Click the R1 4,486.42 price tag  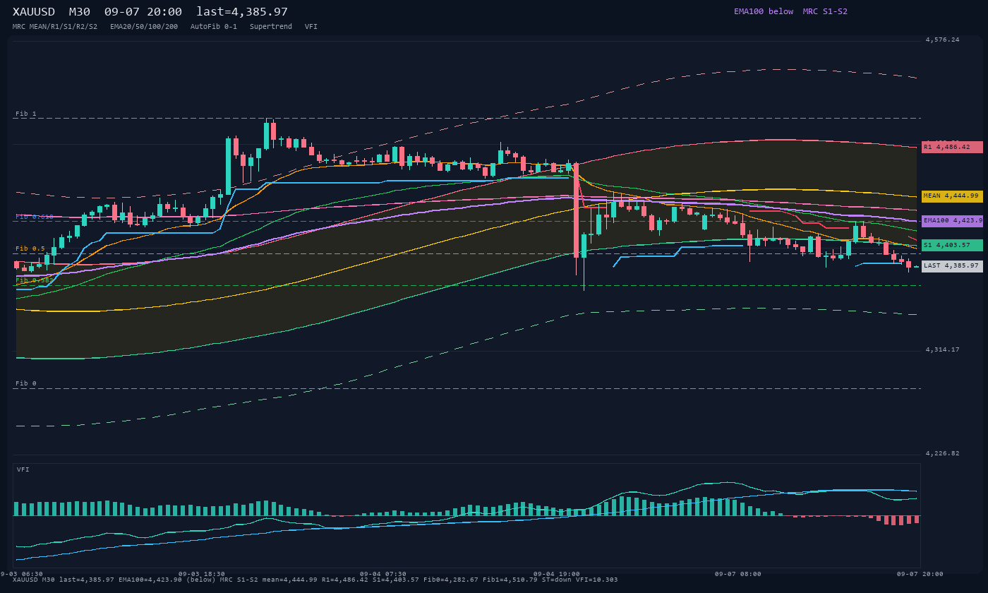[952, 147]
